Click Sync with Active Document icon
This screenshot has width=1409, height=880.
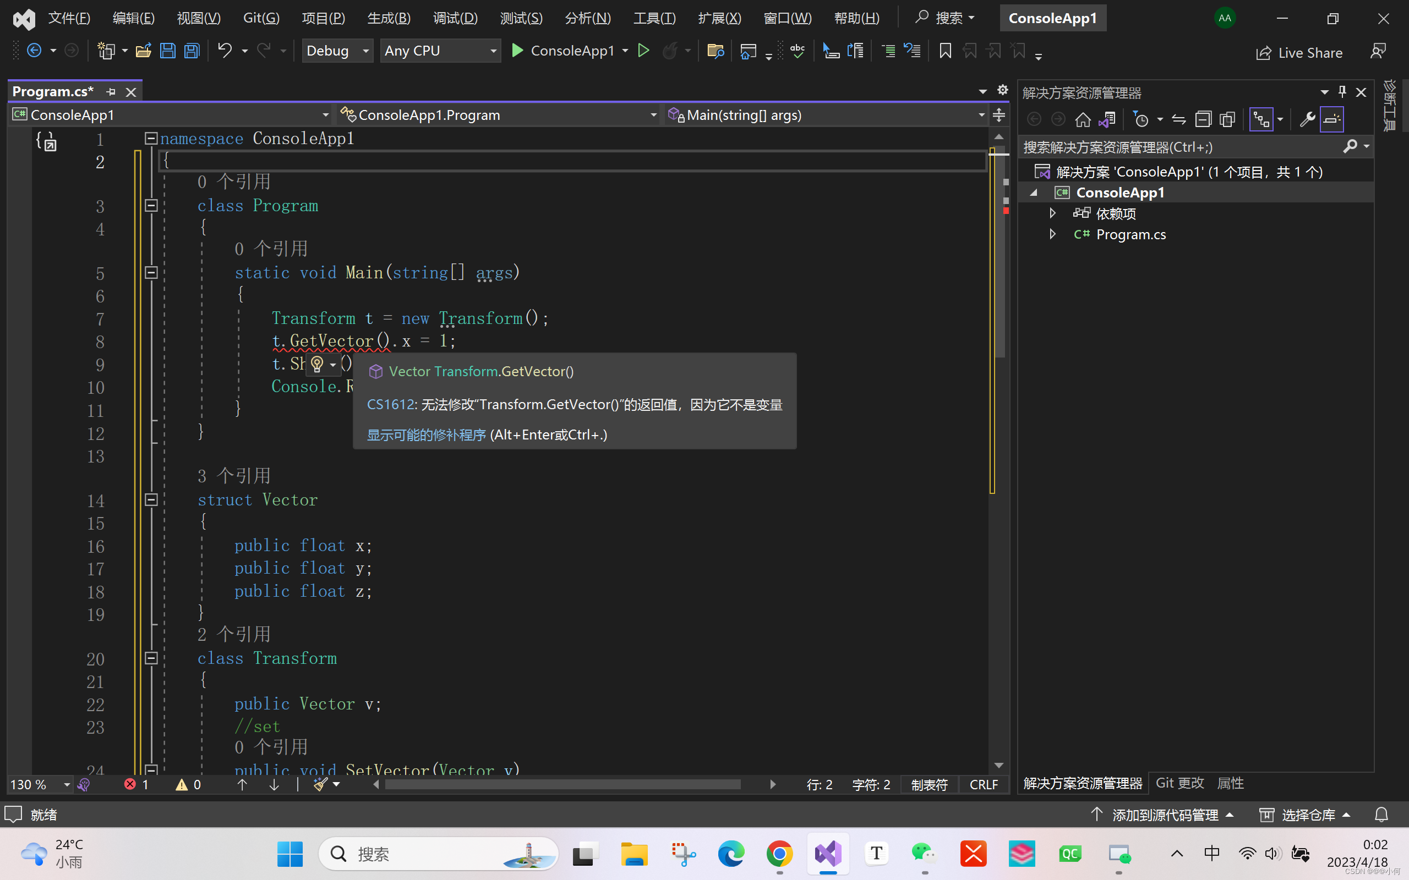tap(1178, 119)
